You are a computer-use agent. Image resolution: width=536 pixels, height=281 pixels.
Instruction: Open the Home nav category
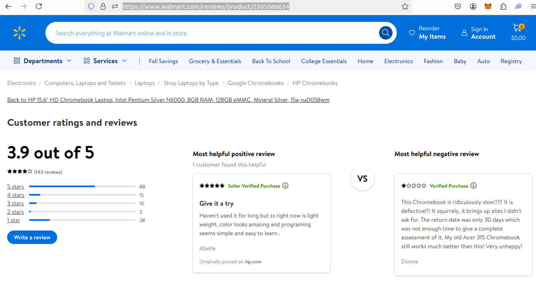pyautogui.click(x=366, y=61)
